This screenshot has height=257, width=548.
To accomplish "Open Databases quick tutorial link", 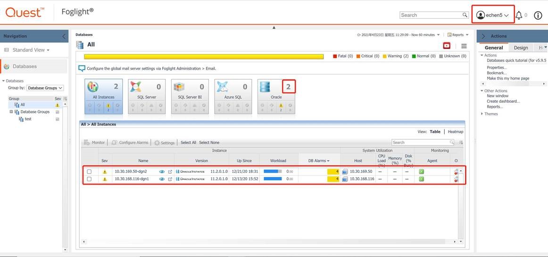I will point(516,60).
